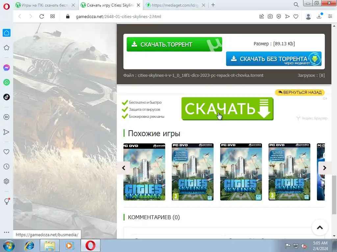The width and height of the screenshot is (337, 252).
Task: Open a new tab with plus button
Action: (213, 5)
